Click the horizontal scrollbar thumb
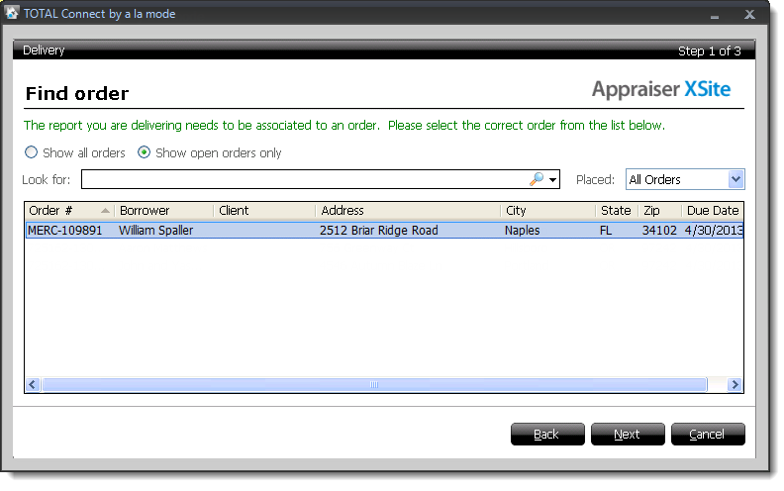Viewport: 784px width, 491px height. tap(374, 384)
